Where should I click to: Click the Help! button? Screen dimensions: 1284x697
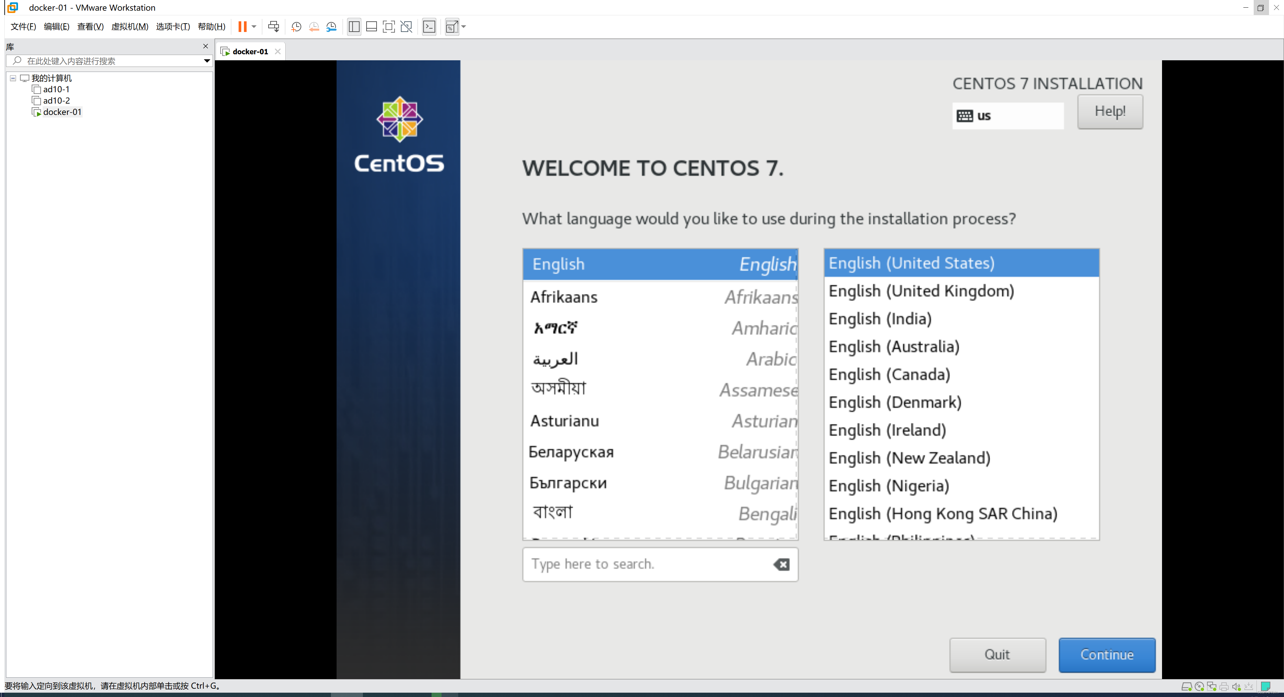(x=1109, y=112)
